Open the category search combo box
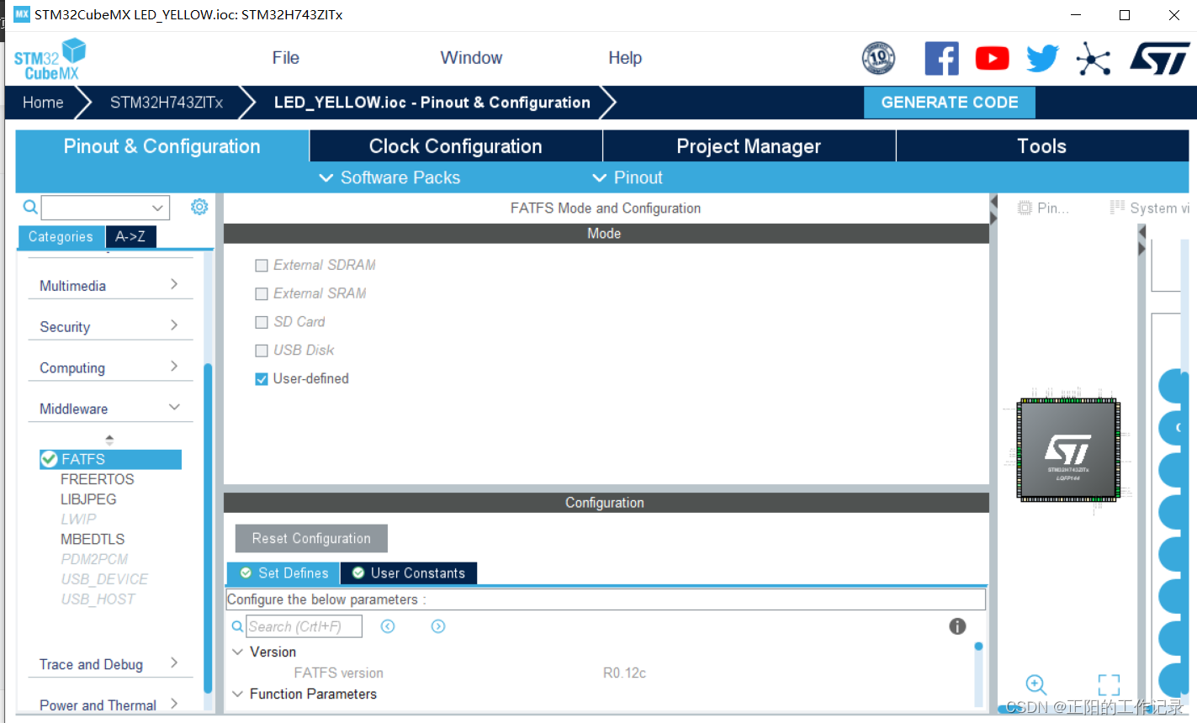 (x=105, y=208)
